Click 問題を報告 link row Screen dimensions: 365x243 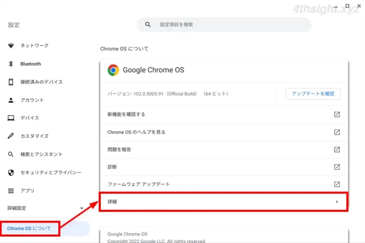224,149
